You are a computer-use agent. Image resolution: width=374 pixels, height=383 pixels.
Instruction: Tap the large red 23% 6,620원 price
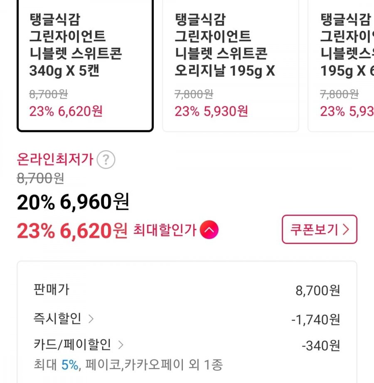[x=72, y=231]
